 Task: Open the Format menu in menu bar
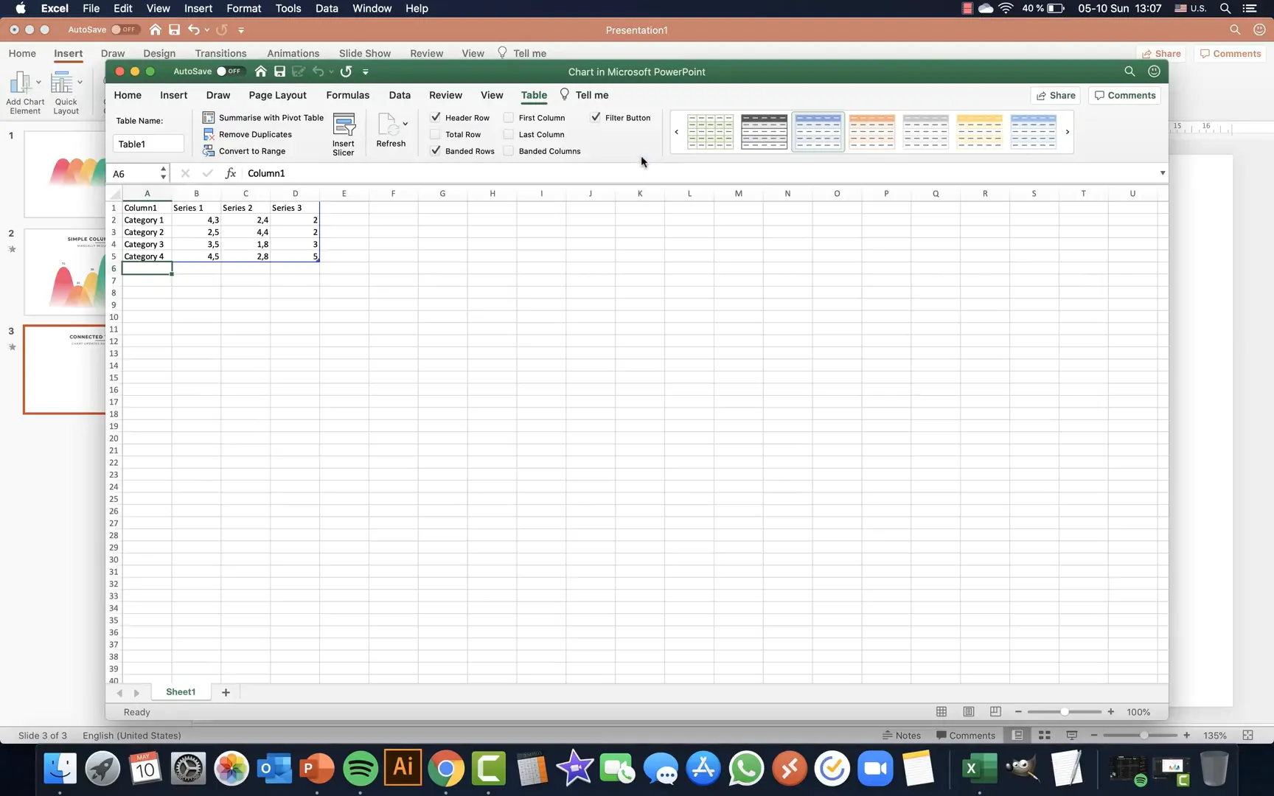[x=243, y=8]
